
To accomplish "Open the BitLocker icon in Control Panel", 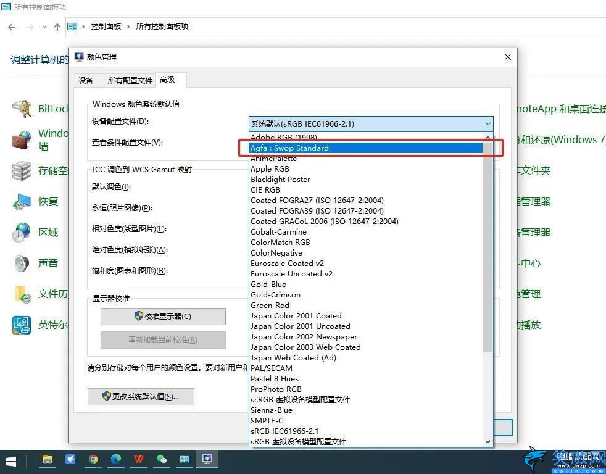I will tap(22, 109).
